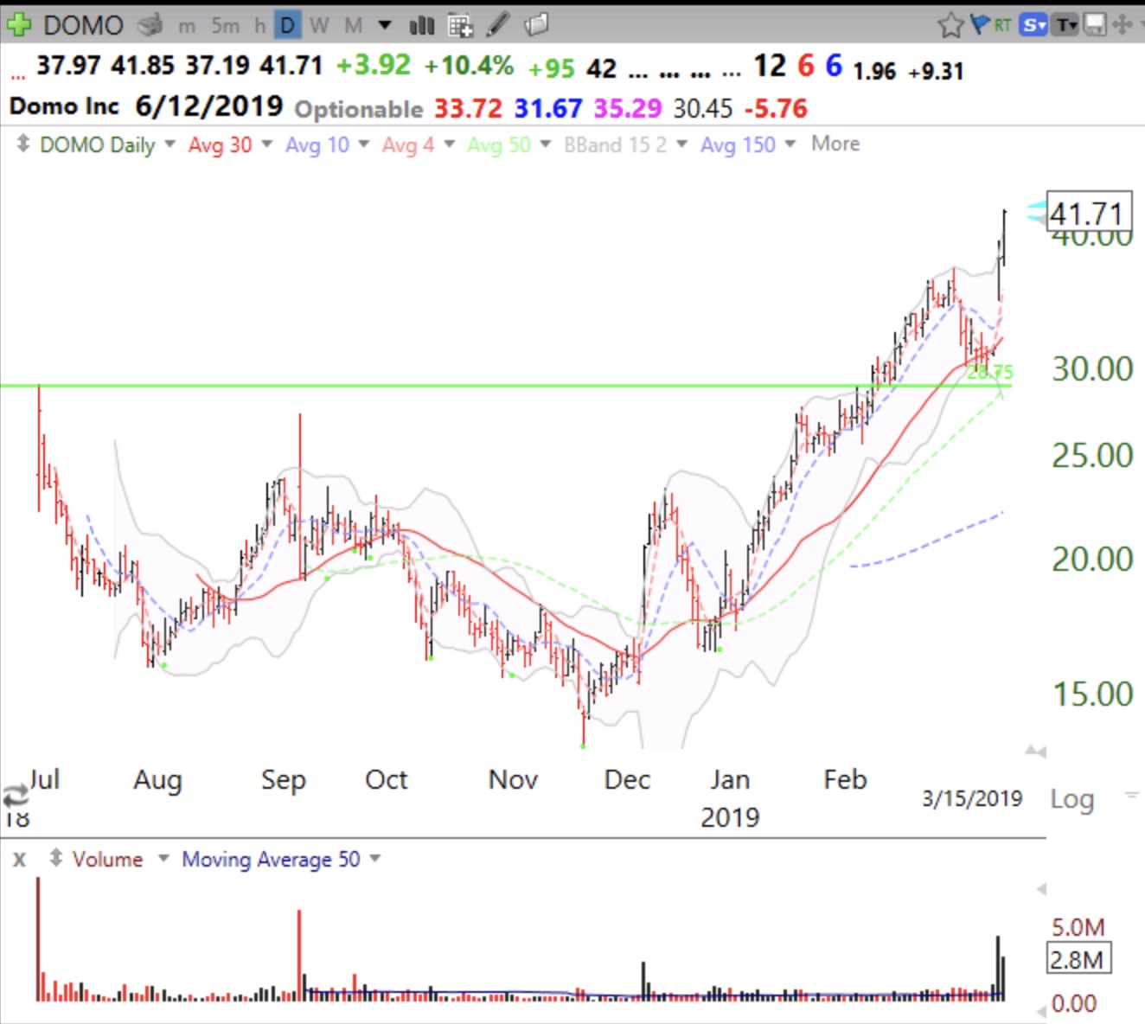Select the Monthly 'M' timeframe
Image resolution: width=1145 pixels, height=1024 pixels.
pos(353,26)
